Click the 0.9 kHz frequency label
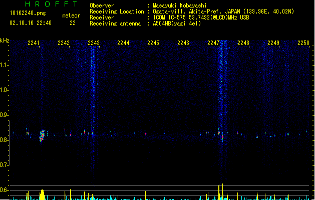 [x=4, y=115]
